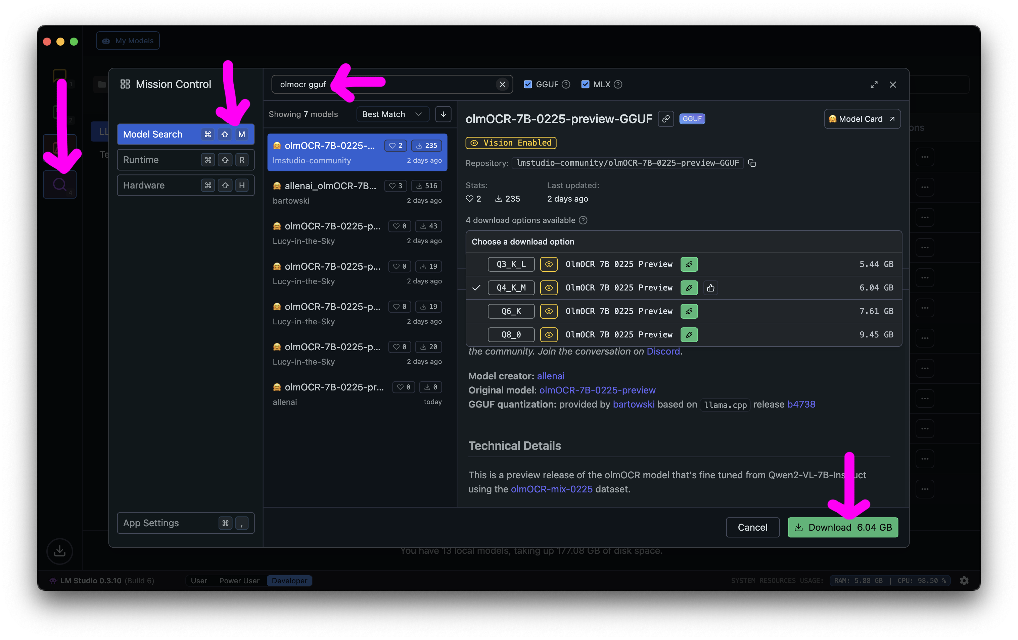This screenshot has width=1018, height=640.
Task: Open MLX format help tooltip
Action: [x=618, y=85]
